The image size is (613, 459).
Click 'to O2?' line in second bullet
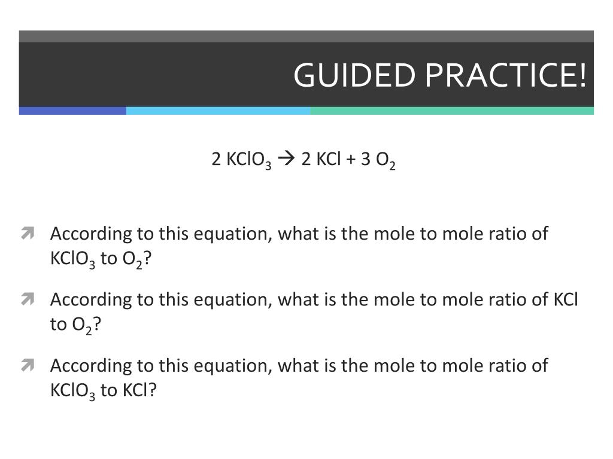click(x=75, y=325)
